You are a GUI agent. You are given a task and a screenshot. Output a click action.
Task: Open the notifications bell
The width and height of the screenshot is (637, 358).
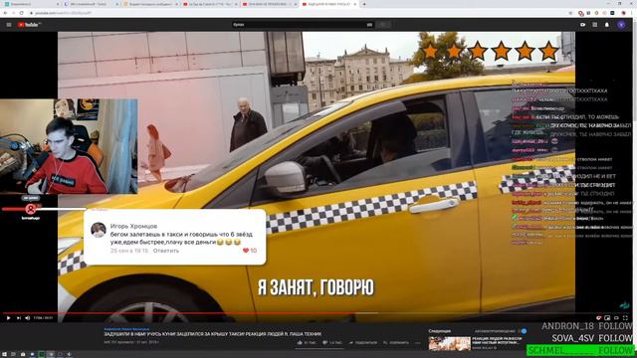click(x=607, y=25)
